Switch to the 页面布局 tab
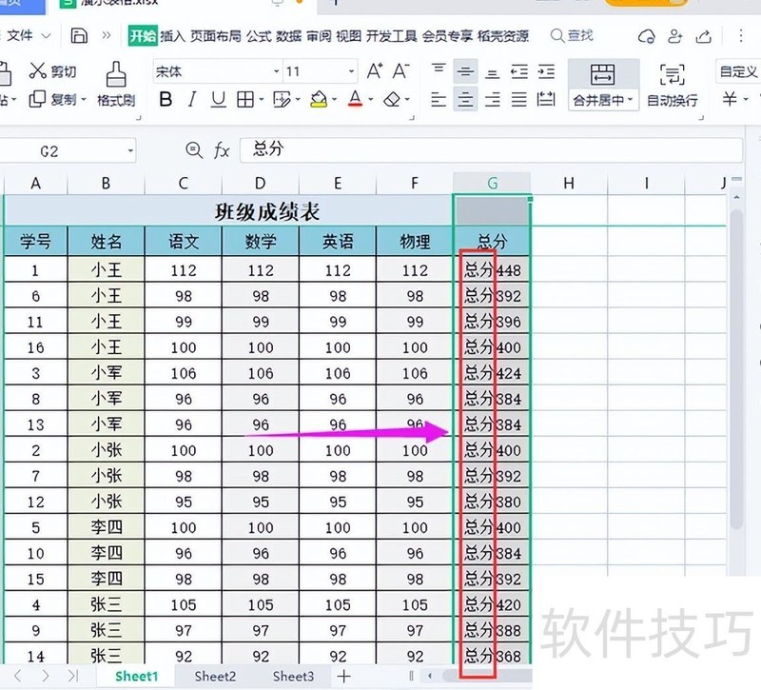 tap(216, 36)
